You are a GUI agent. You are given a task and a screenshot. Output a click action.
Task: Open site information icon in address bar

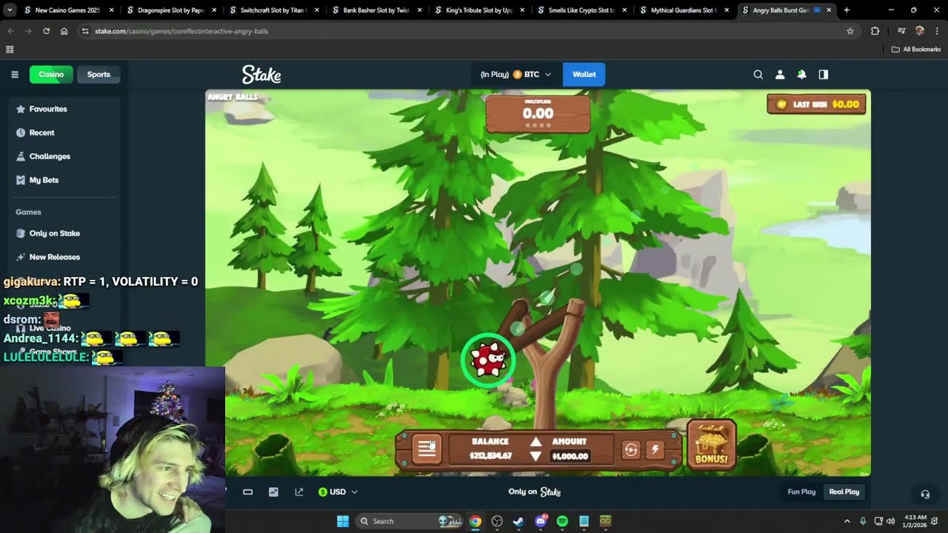click(x=85, y=31)
